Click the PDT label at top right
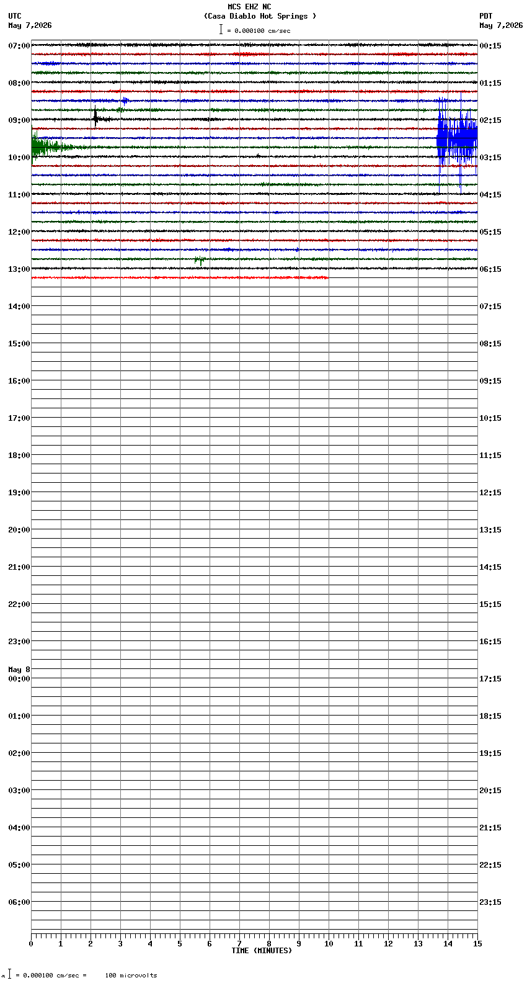Image resolution: width=527 pixels, height=983 pixels. [x=486, y=16]
